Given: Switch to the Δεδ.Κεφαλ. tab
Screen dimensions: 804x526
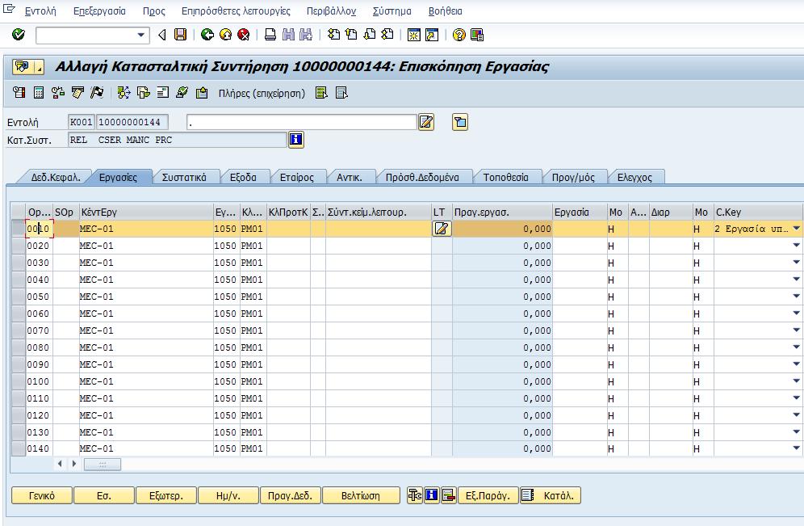Looking at the screenshot, I should coord(56,177).
